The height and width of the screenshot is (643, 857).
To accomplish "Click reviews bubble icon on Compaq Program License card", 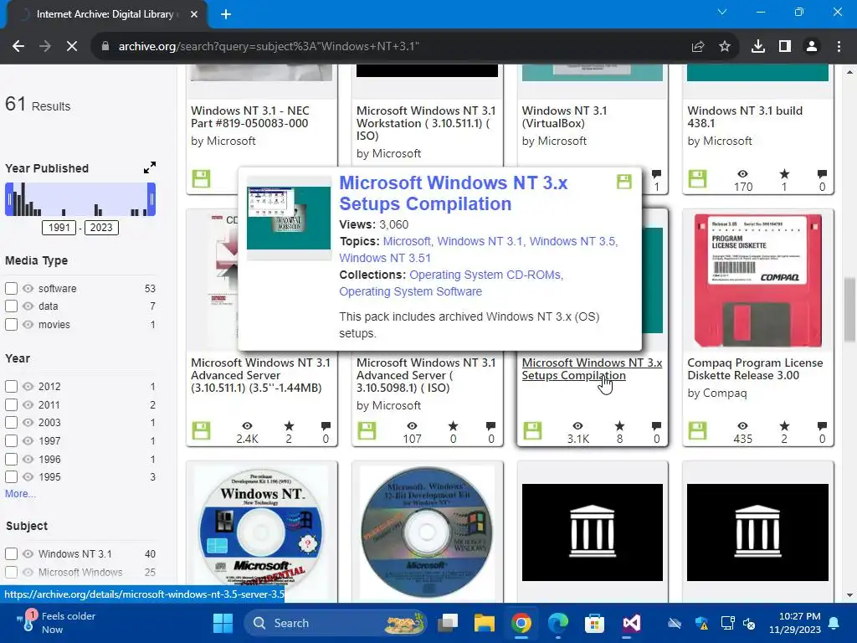I will 822,426.
